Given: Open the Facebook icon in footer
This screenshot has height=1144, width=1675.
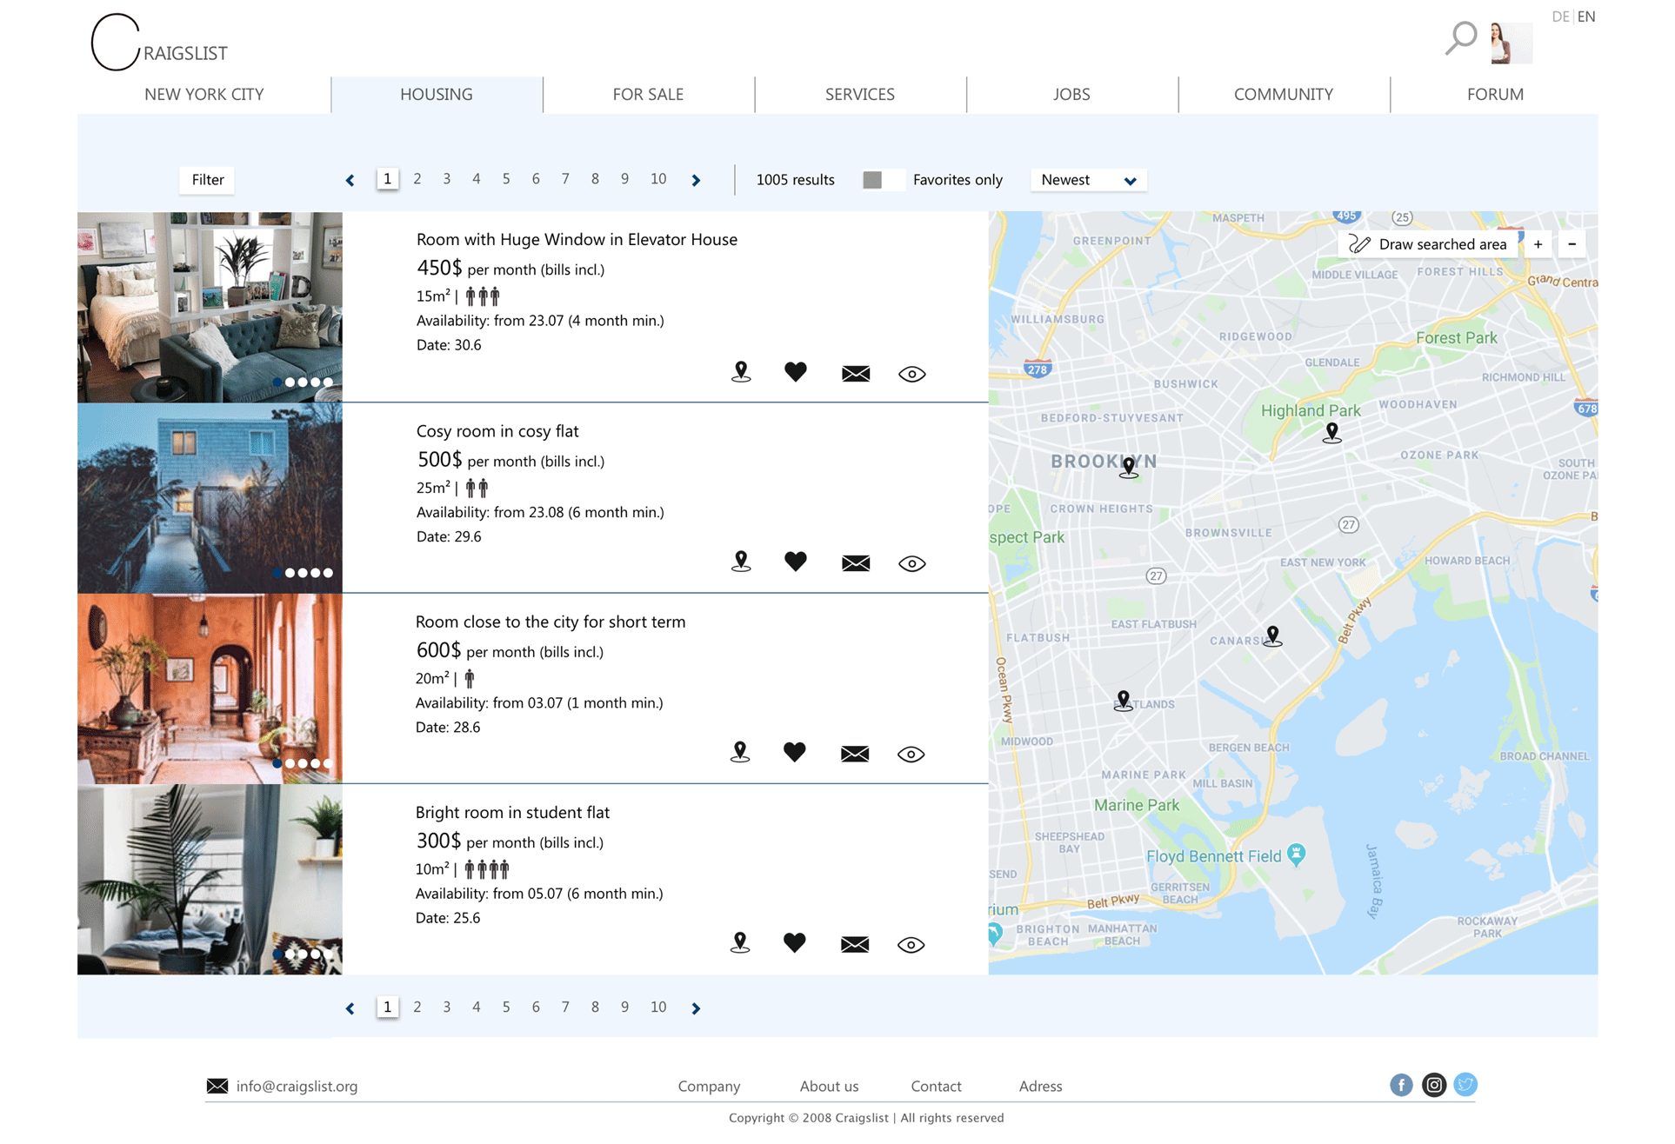Looking at the screenshot, I should click(x=1401, y=1085).
